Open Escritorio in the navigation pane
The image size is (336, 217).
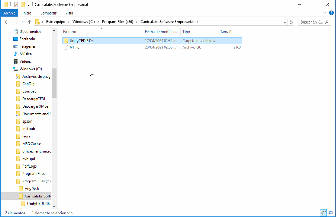pos(27,39)
